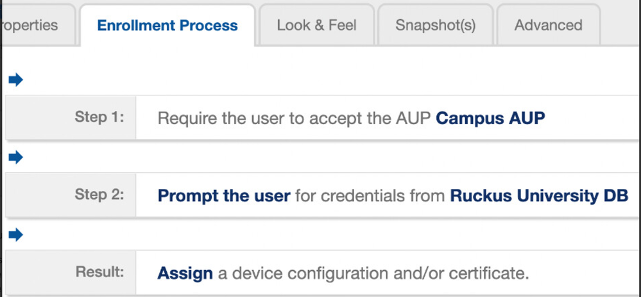Screen dimensions: 641x297
Task: Click the 'Prompt the user' link
Action: 224,195
